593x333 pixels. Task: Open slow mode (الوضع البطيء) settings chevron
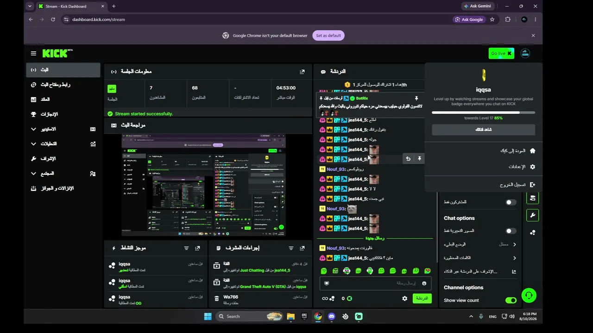pyautogui.click(x=514, y=244)
